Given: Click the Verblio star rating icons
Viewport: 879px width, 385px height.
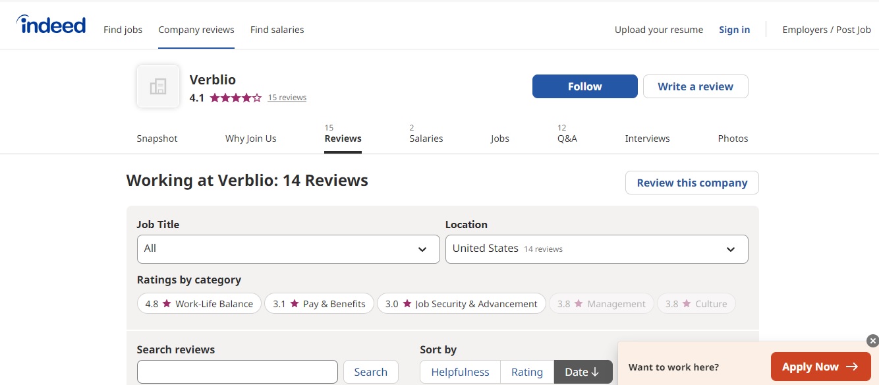Looking at the screenshot, I should tap(235, 98).
